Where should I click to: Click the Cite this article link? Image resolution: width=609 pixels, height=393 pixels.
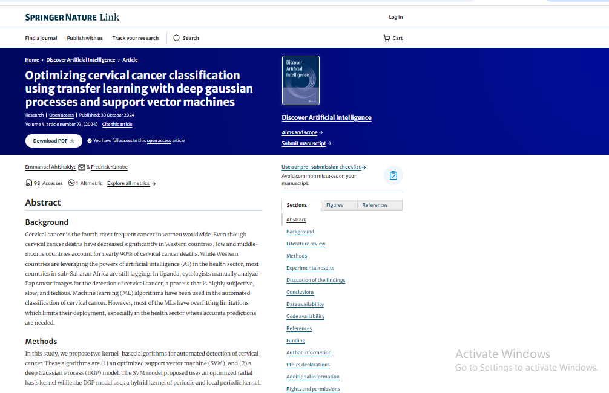[x=117, y=124]
